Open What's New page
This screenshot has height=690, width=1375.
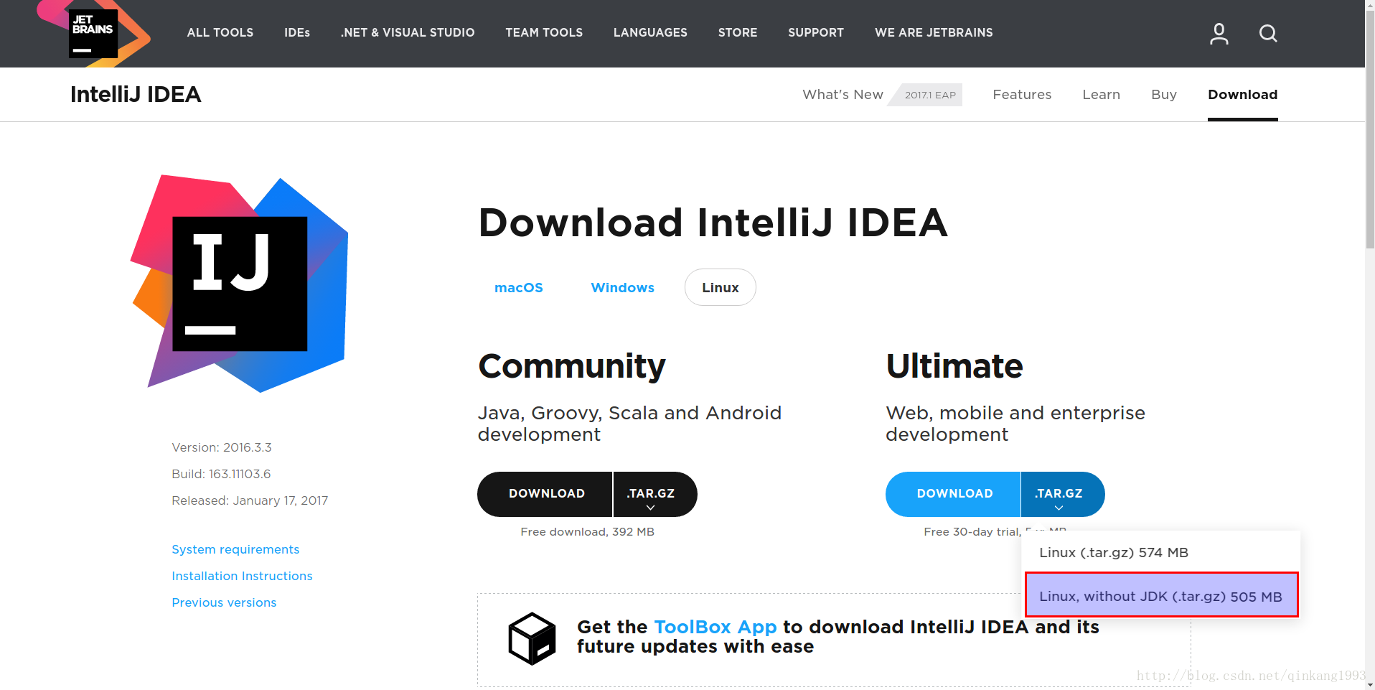[843, 94]
